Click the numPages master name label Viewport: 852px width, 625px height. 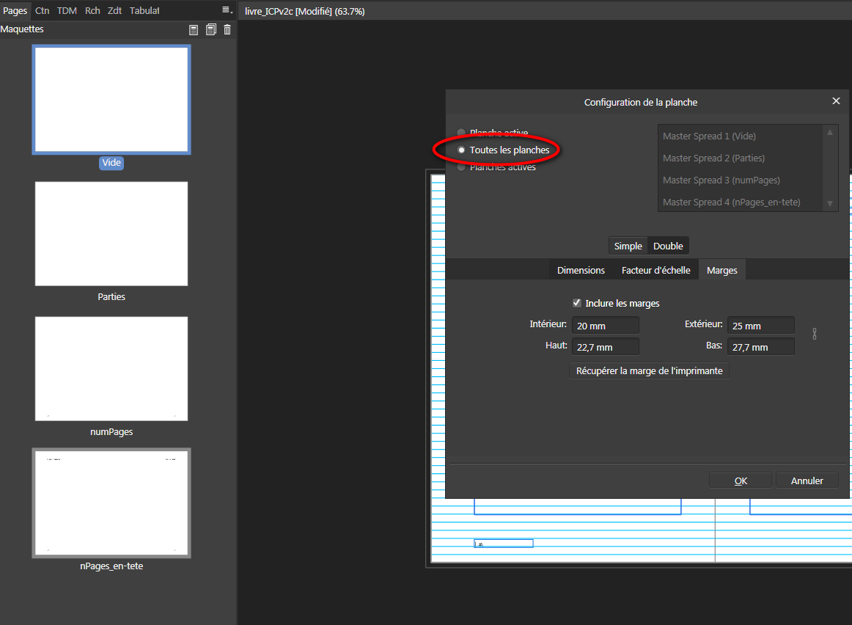(x=111, y=431)
